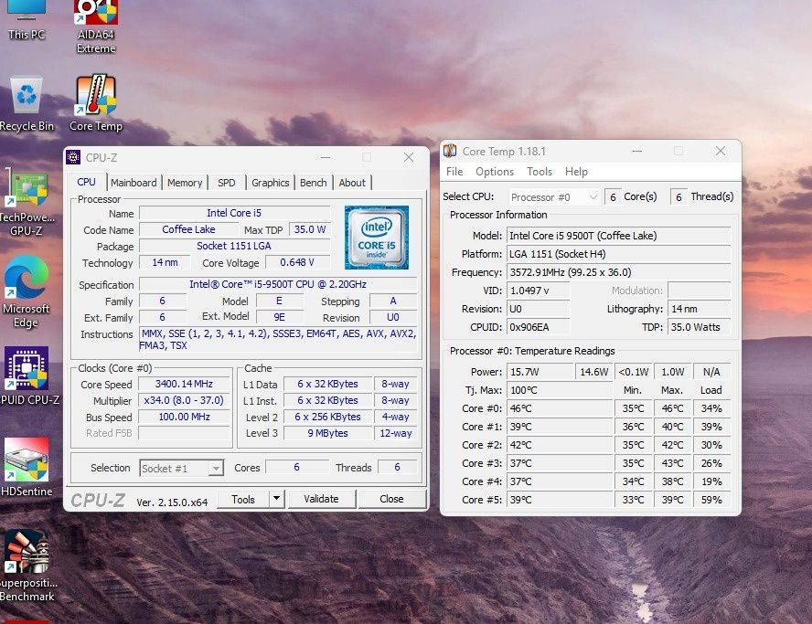Launch Microsoft Edge desktop shortcut
Image resolution: width=812 pixels, height=624 pixels.
26,292
